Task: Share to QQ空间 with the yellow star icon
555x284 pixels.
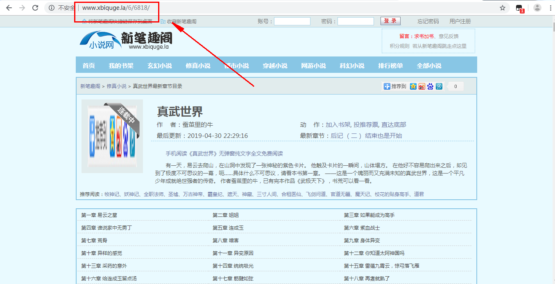Action: tap(413, 86)
